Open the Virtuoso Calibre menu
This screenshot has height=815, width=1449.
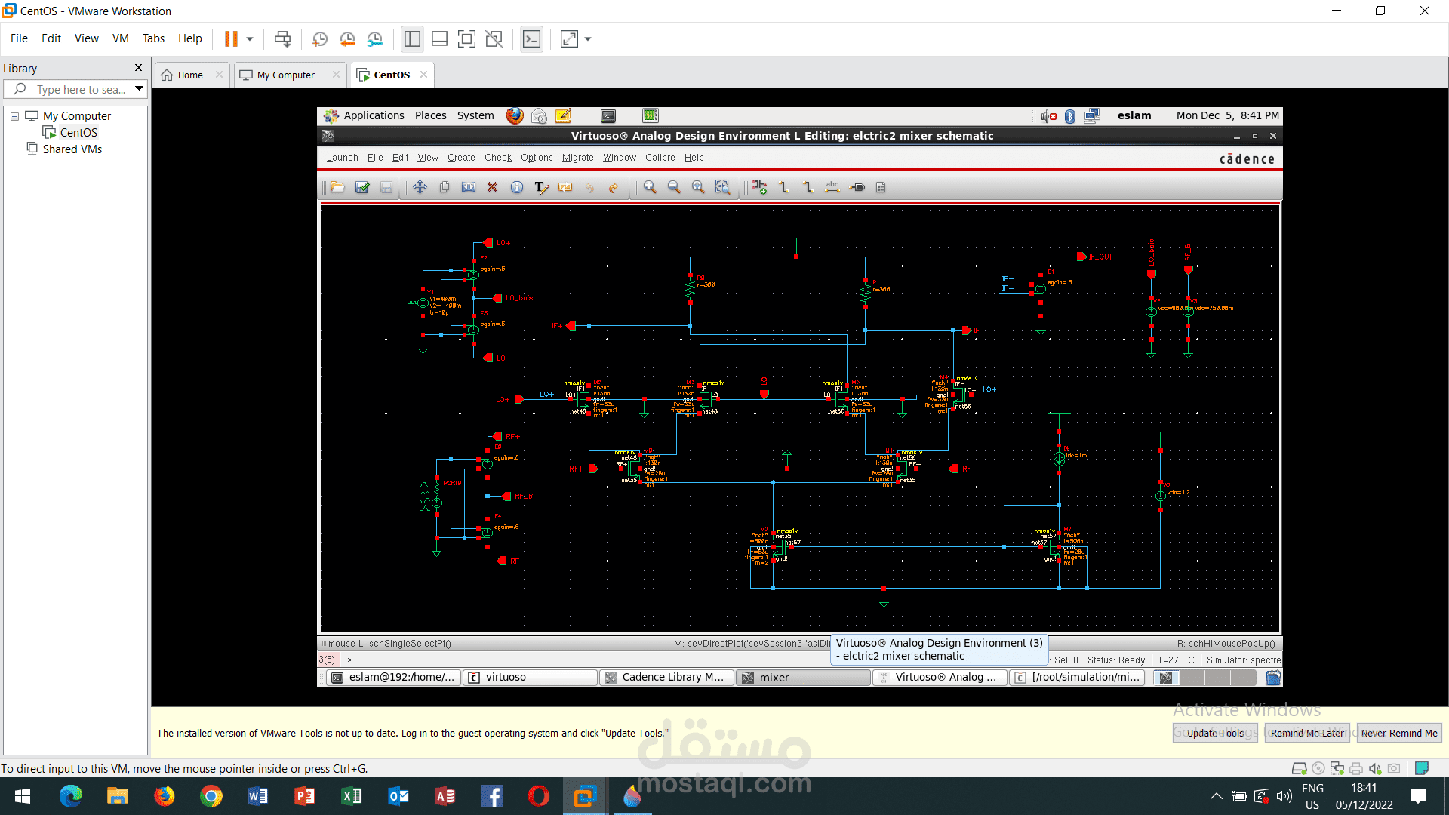660,158
